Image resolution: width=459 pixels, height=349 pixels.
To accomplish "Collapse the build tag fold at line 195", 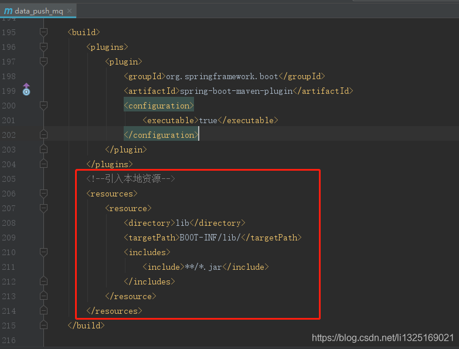I will coord(43,32).
